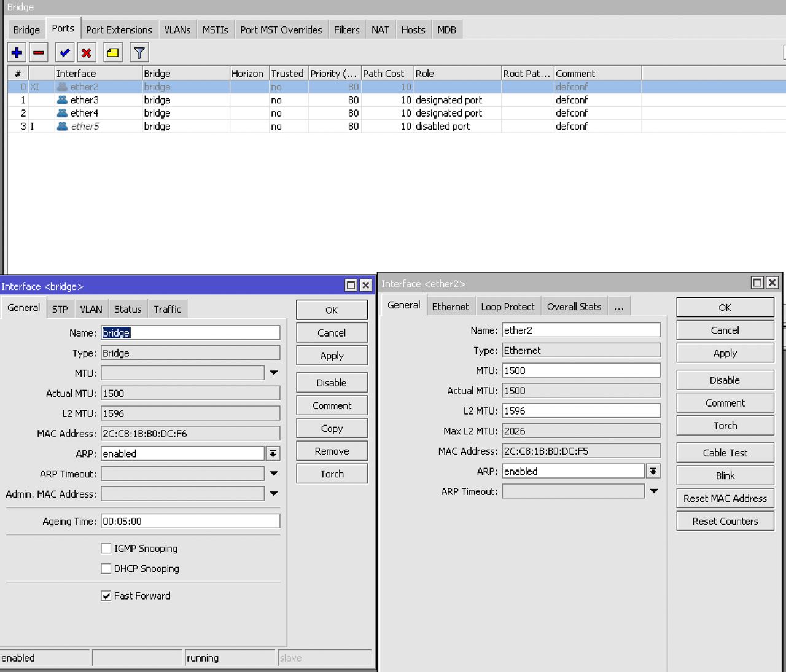The height and width of the screenshot is (672, 786).
Task: Open the Filters tab
Action: (x=347, y=29)
